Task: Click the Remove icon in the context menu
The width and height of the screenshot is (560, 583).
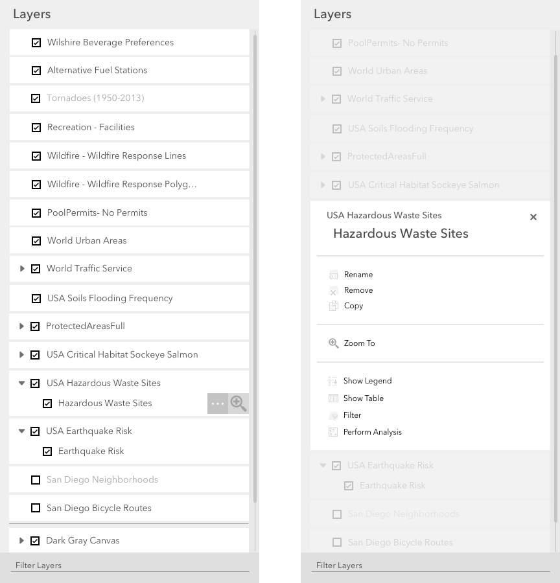Action: [333, 290]
